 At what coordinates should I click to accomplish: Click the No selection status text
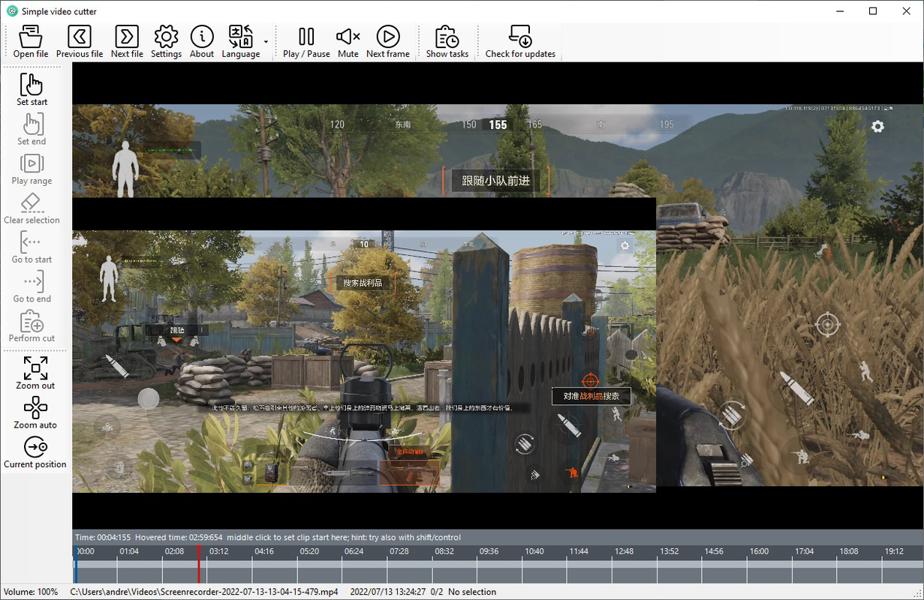coord(472,592)
